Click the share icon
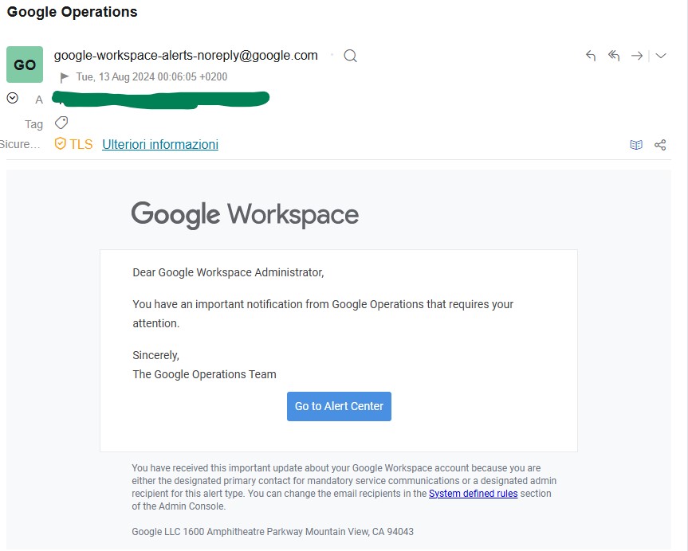 [x=660, y=145]
